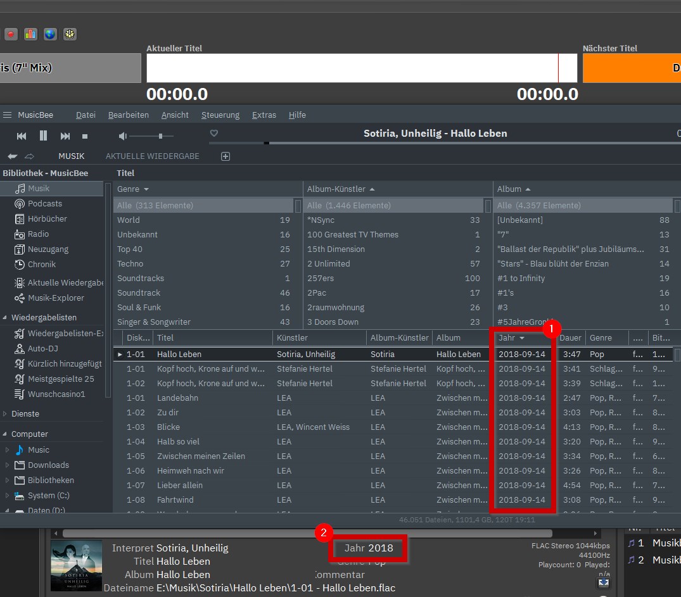Sort track list by Jahr column
The width and height of the screenshot is (681, 597).
pyautogui.click(x=511, y=338)
